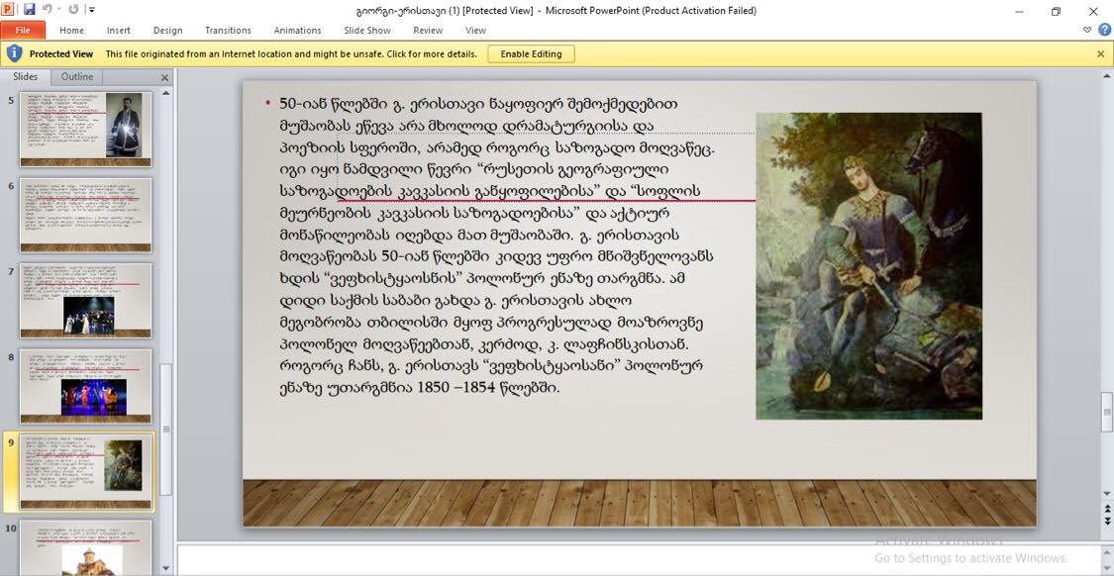
Task: Close the PowerPoint window
Action: (1093, 11)
